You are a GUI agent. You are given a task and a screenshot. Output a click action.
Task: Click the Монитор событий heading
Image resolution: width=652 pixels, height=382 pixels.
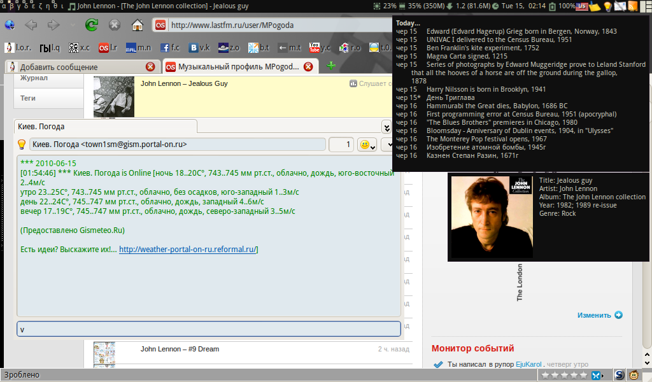tap(473, 348)
